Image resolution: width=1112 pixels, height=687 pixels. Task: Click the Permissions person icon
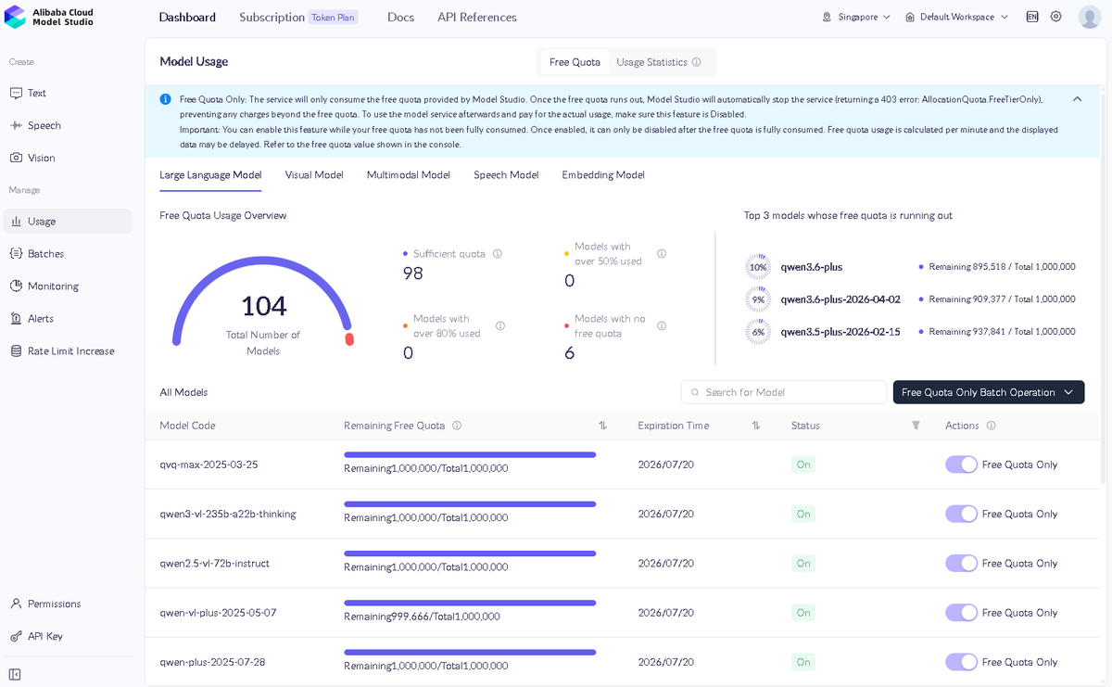16,604
